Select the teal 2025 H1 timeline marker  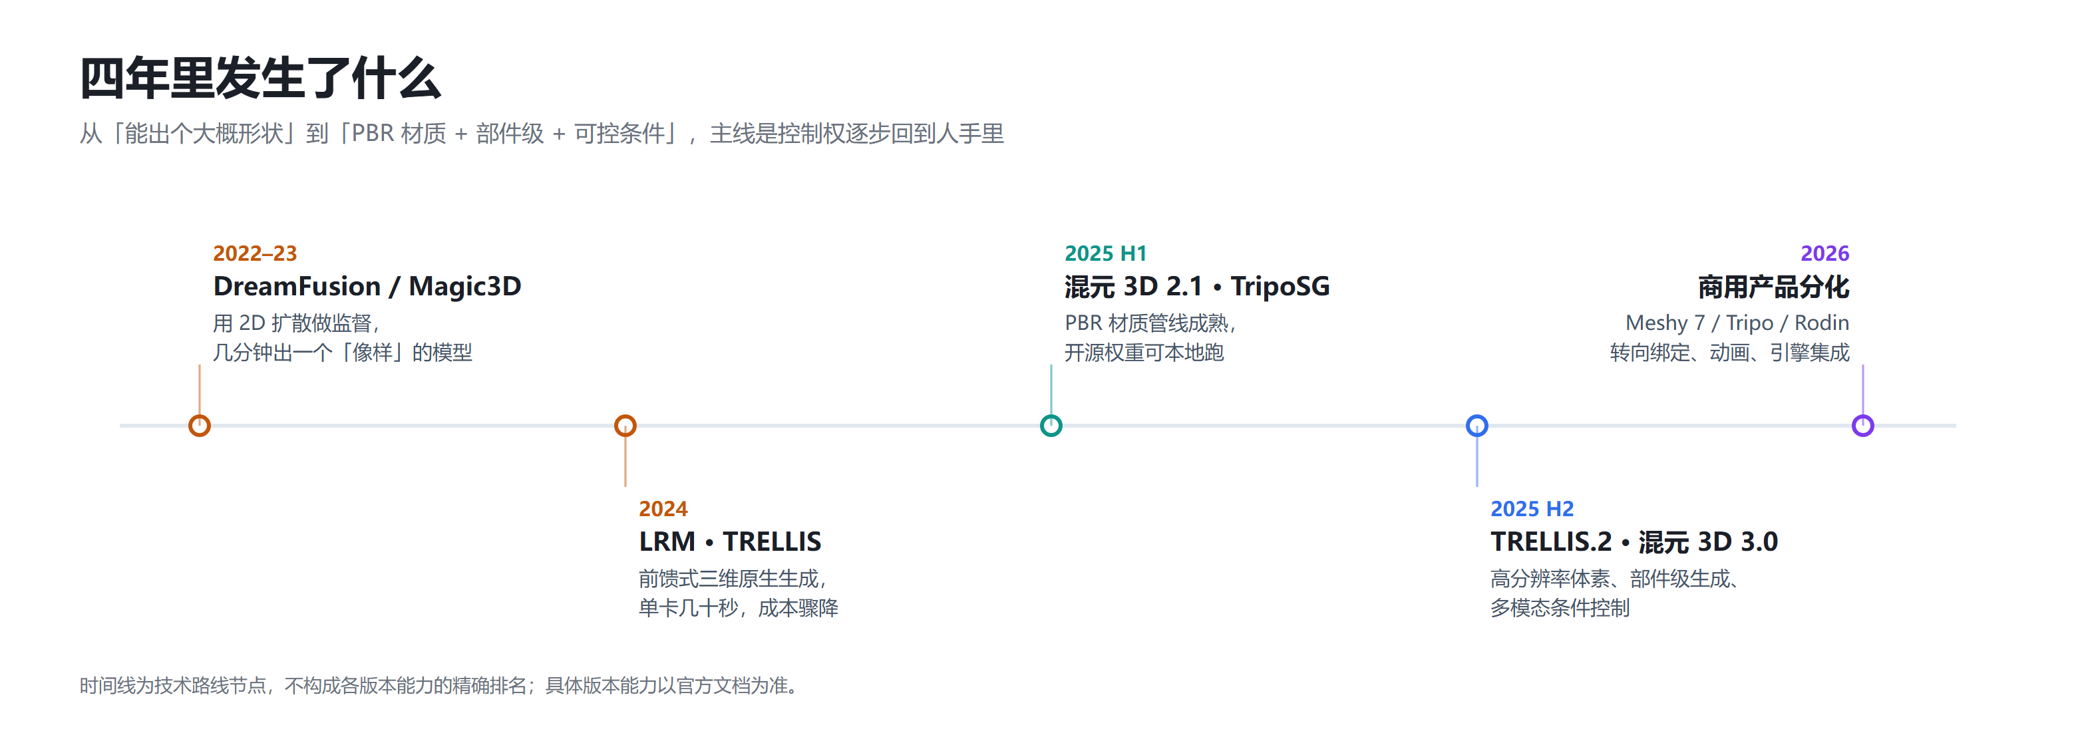1051,425
